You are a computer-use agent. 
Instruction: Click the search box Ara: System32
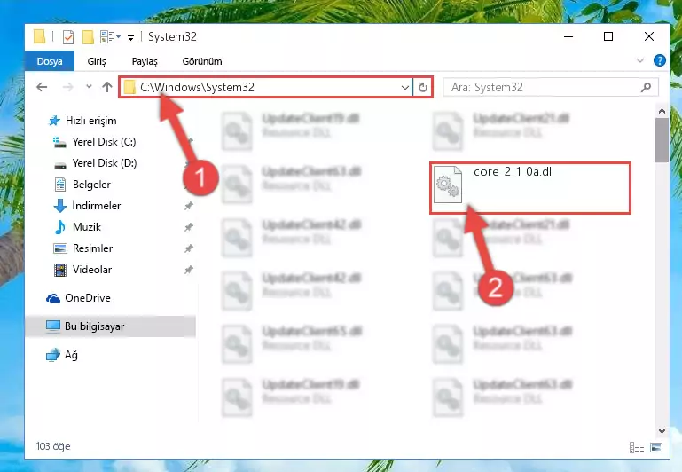click(x=550, y=88)
